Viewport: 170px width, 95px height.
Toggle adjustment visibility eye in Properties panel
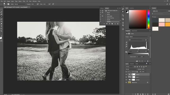(x=145, y=61)
